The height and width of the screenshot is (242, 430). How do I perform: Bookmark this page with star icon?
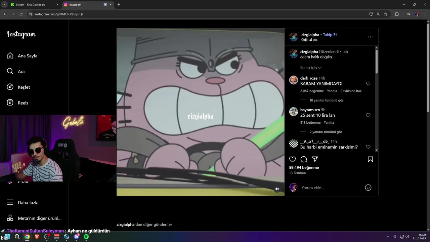(x=386, y=14)
